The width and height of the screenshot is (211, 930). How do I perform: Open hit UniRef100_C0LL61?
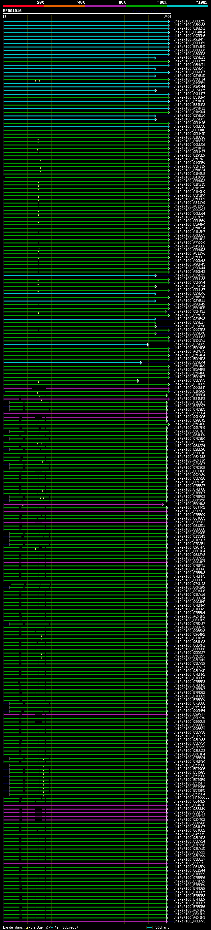point(189,43)
